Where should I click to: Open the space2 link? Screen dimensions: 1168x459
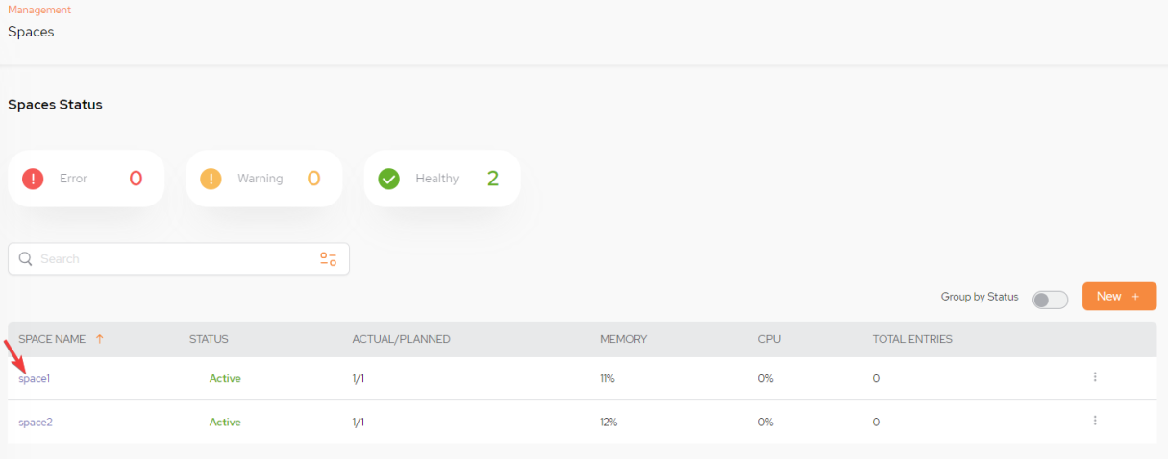[35, 422]
